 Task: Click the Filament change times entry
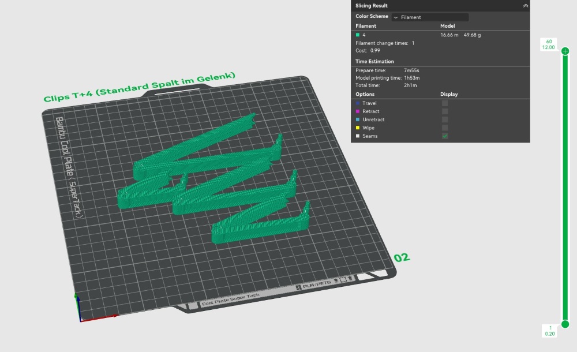pyautogui.click(x=384, y=43)
